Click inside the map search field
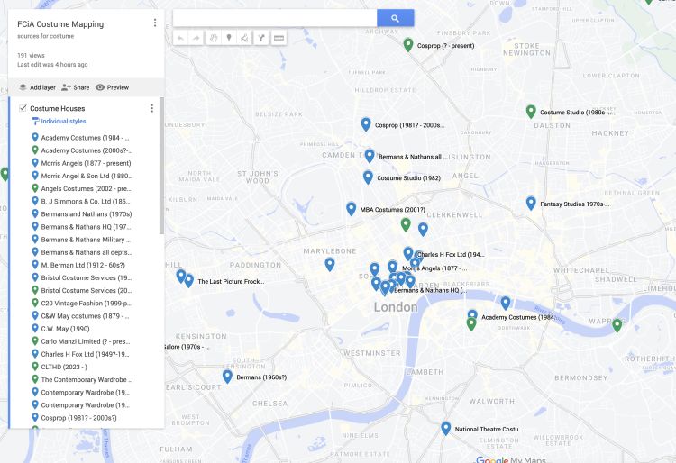Image resolution: width=676 pixels, height=463 pixels. (275, 18)
